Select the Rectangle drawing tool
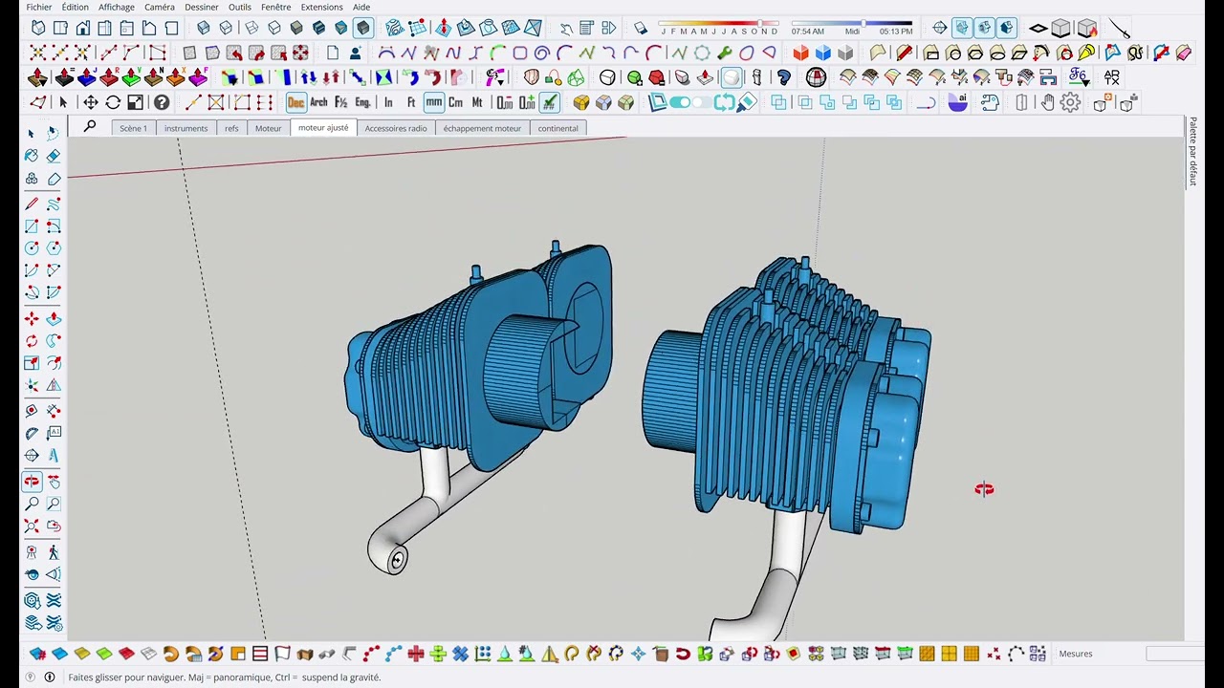 point(32,226)
